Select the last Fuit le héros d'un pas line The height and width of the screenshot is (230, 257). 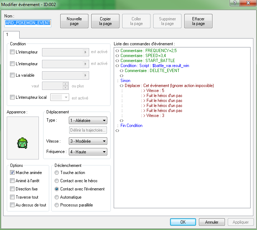(x=162, y=111)
